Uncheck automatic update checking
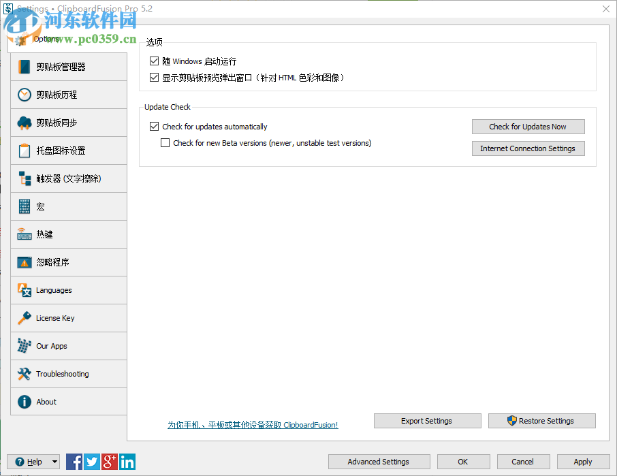The width and height of the screenshot is (617, 476). [154, 127]
